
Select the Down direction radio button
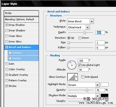pyautogui.click(x=80, y=38)
